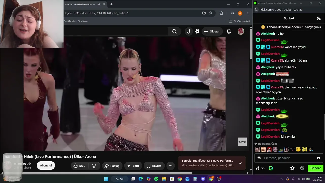Screen dimensions: 325x183
Task: Insert the red-haired anime quick emote
Action: tap(269, 149)
